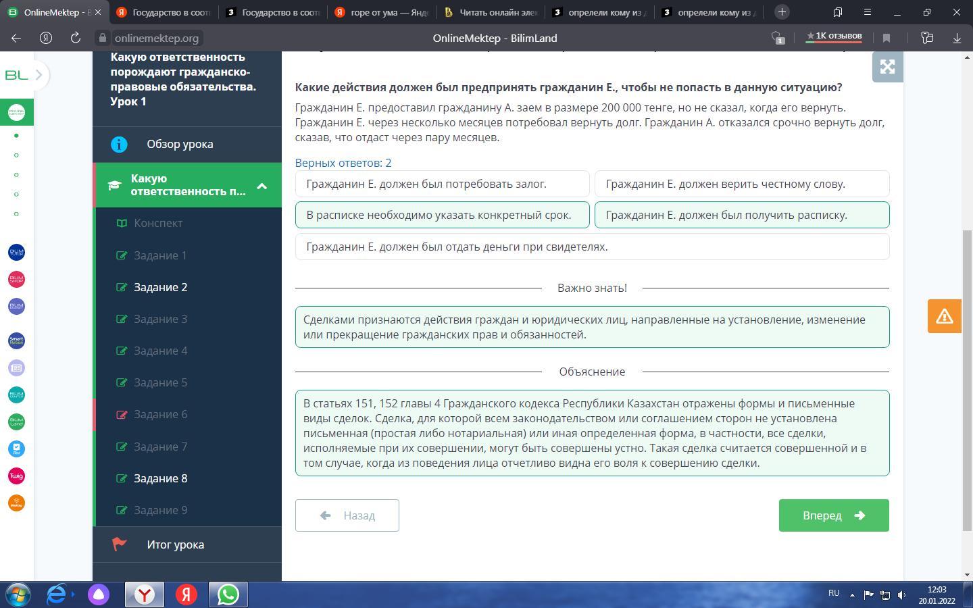Image resolution: width=973 pixels, height=608 pixels.
Task: Click the orange warning report icon
Action: coord(944,316)
